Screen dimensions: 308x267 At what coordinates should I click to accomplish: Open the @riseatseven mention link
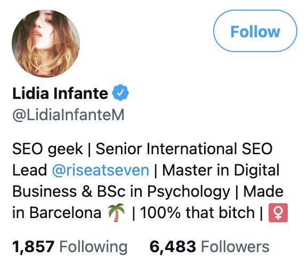[x=101, y=170]
